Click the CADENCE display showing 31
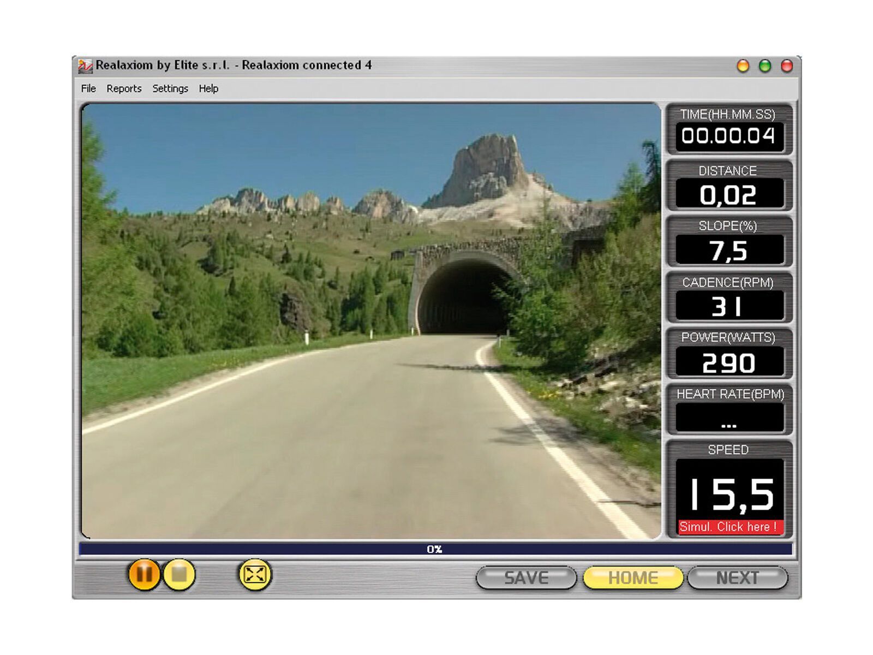 click(x=730, y=305)
